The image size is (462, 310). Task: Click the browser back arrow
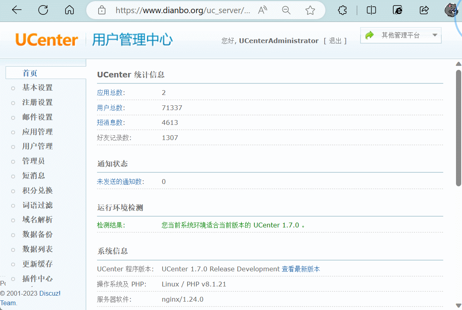click(x=17, y=10)
